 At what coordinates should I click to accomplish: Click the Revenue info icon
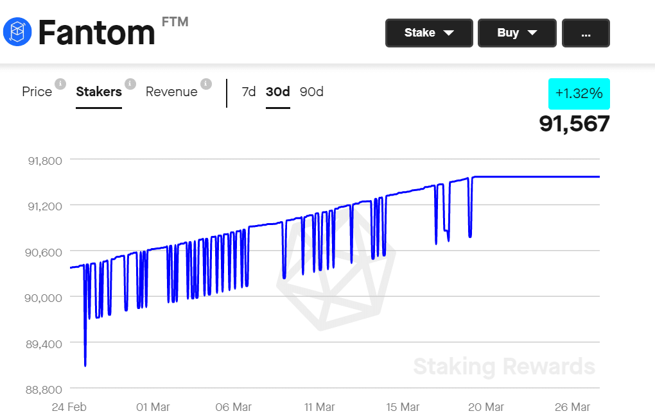tap(205, 83)
